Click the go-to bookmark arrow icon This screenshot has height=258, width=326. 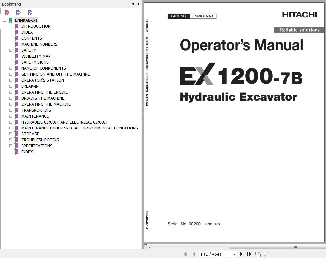pos(30,13)
